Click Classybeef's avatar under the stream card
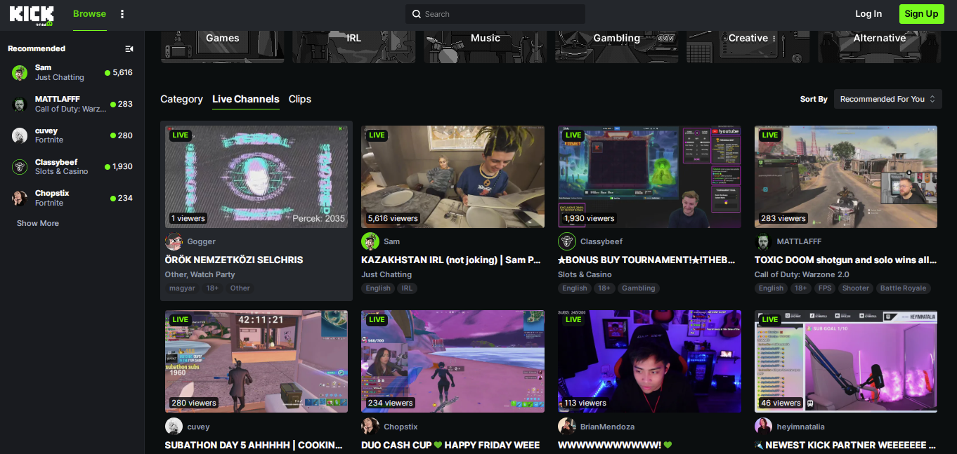This screenshot has height=454, width=957. click(x=567, y=241)
